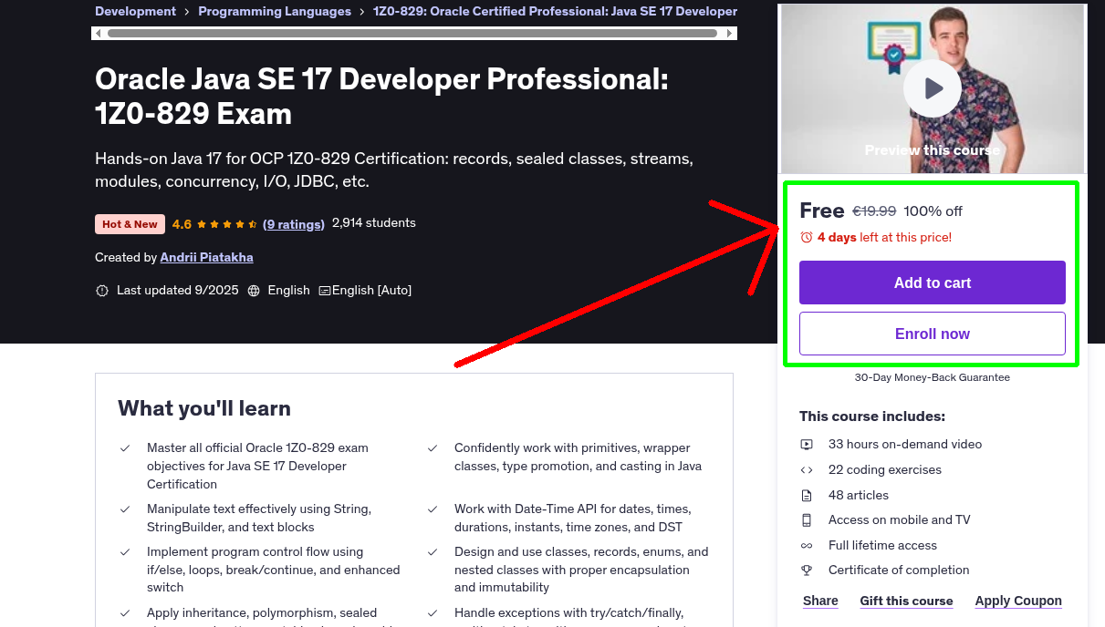Click the closed captions icon
Viewport: 1105px width, 627px height.
click(324, 291)
